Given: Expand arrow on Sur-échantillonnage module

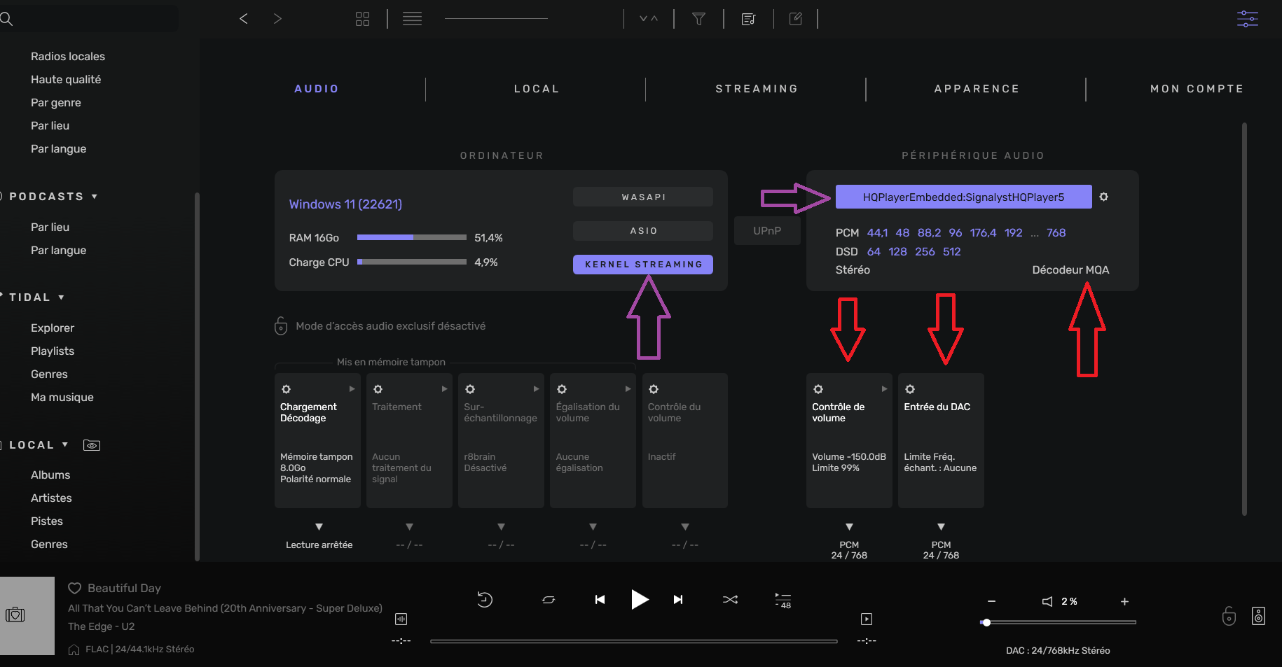Looking at the screenshot, I should tap(536, 389).
